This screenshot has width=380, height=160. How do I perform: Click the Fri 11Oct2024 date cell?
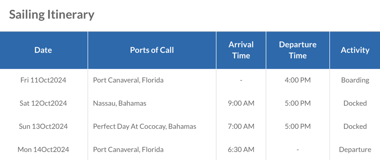tap(43, 80)
